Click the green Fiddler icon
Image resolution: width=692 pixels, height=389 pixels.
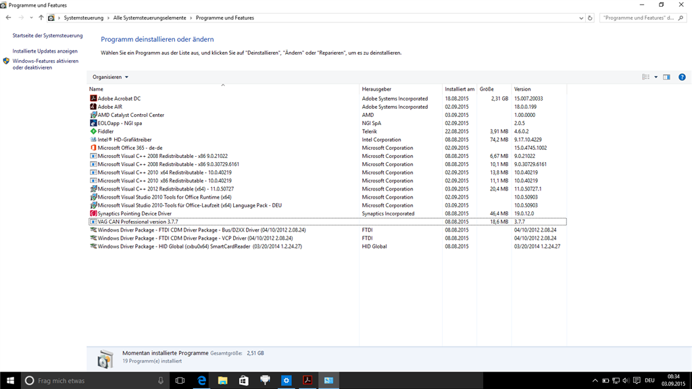click(93, 132)
